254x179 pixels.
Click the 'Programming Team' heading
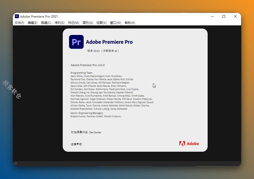(81, 73)
